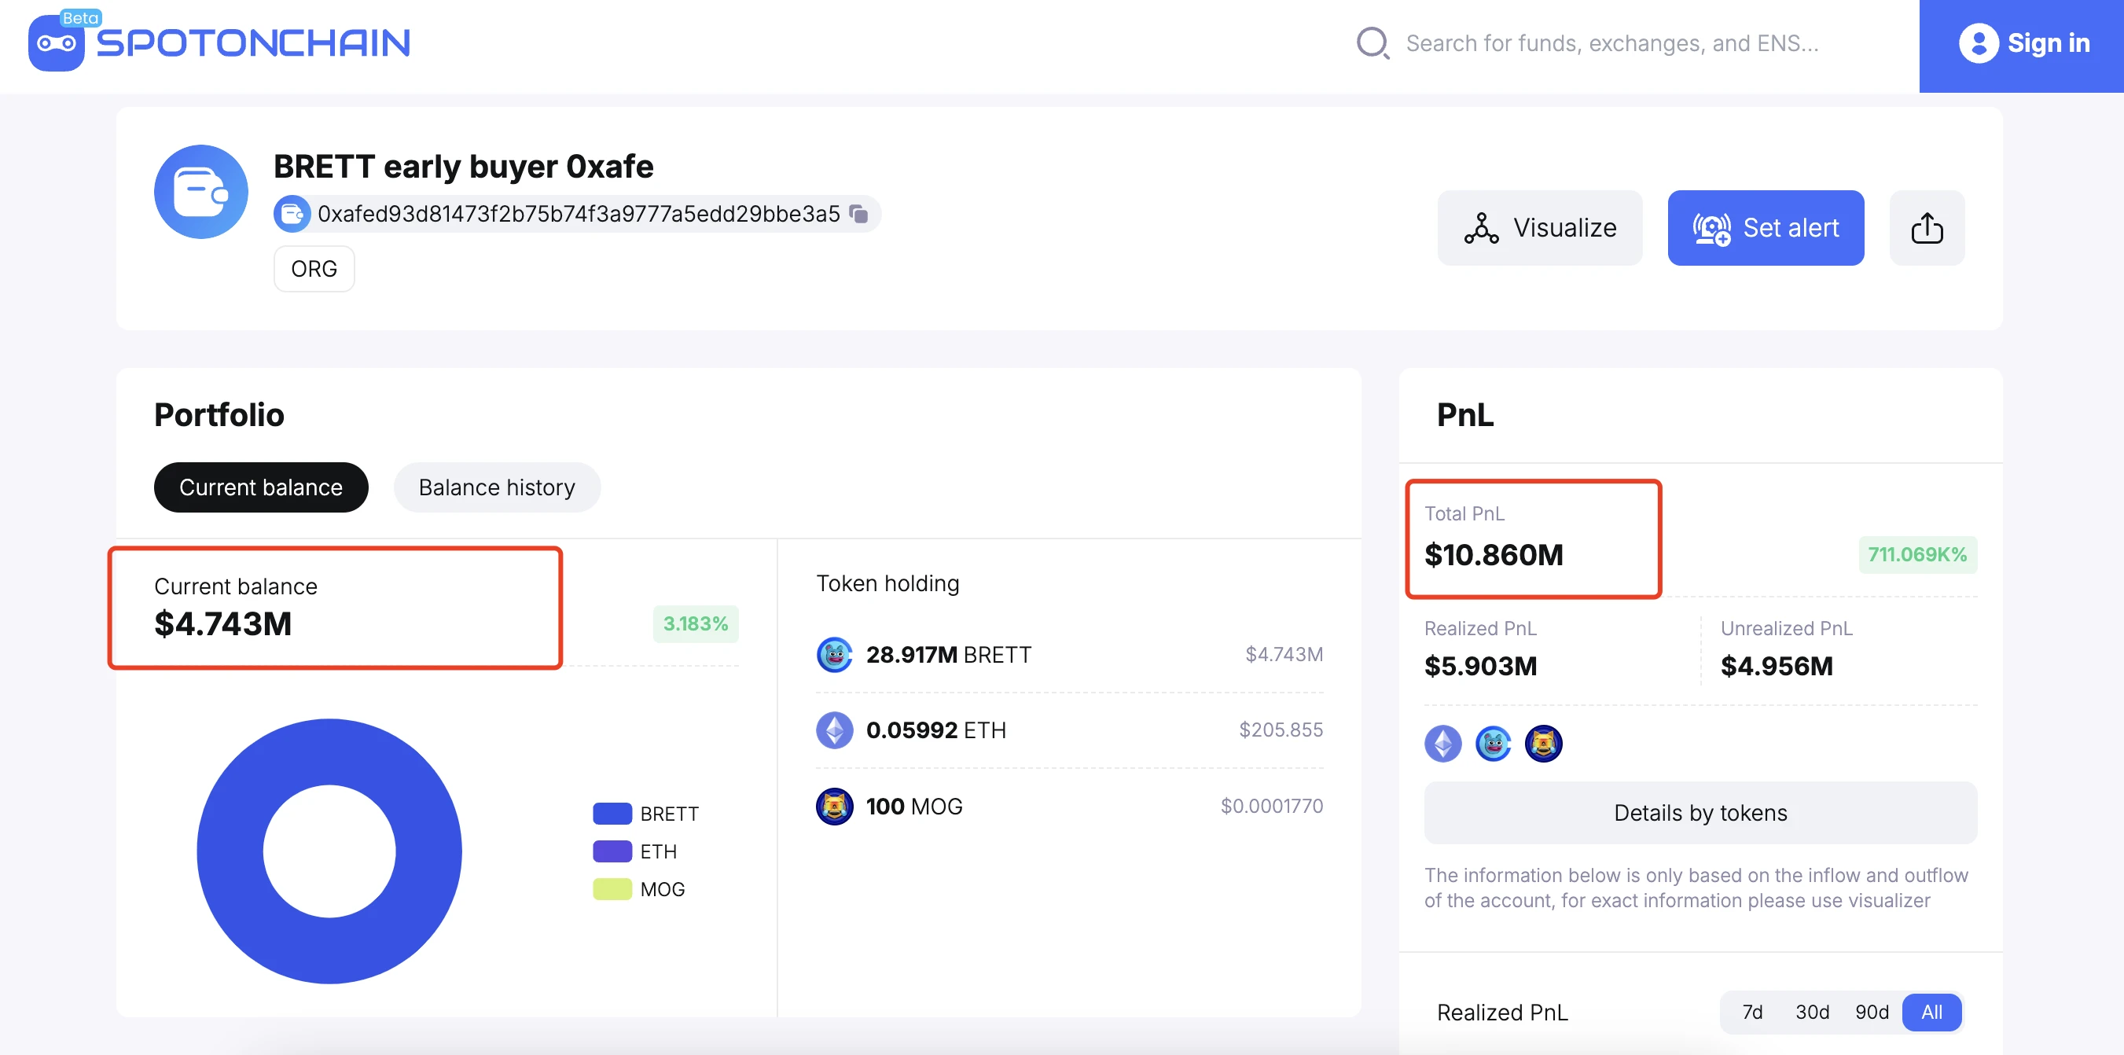Open the Visualize view
The image size is (2124, 1055).
tap(1539, 228)
